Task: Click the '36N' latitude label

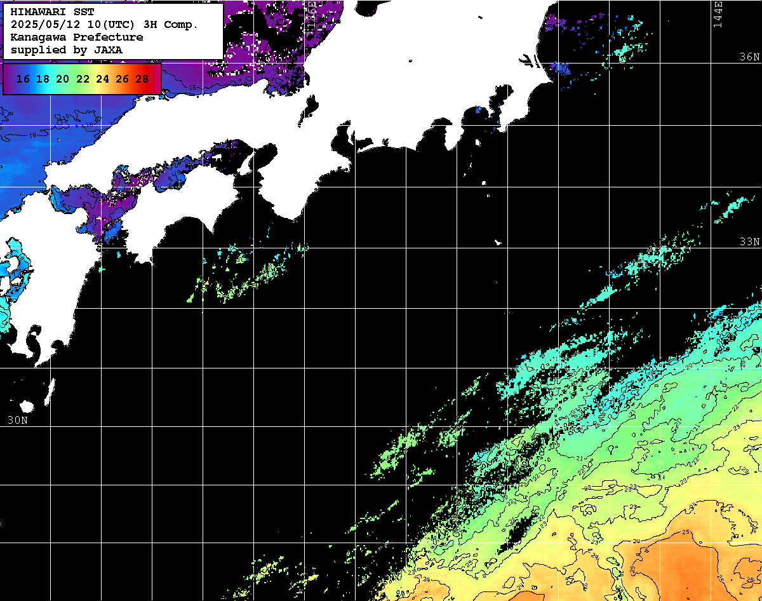Action: pos(749,57)
